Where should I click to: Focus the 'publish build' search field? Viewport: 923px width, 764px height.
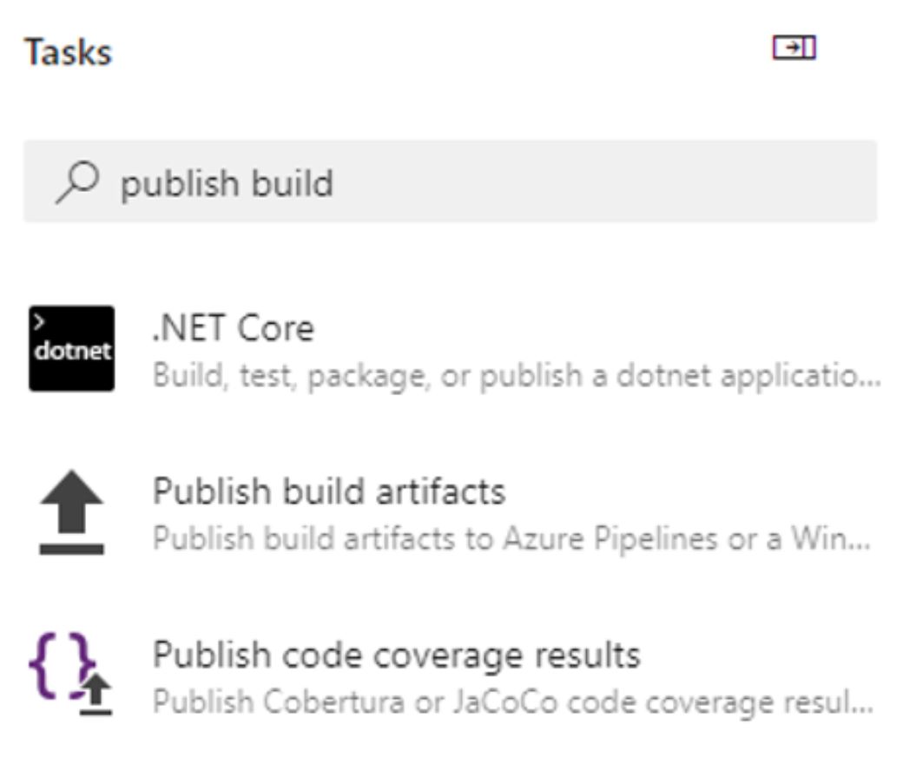click(x=451, y=181)
